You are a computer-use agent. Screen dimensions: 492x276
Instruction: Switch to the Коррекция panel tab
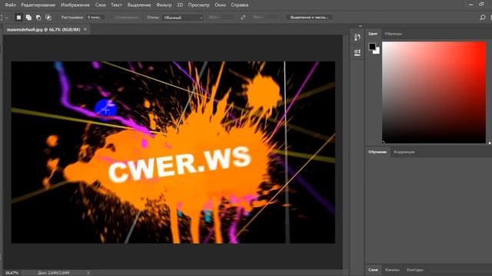click(x=404, y=152)
